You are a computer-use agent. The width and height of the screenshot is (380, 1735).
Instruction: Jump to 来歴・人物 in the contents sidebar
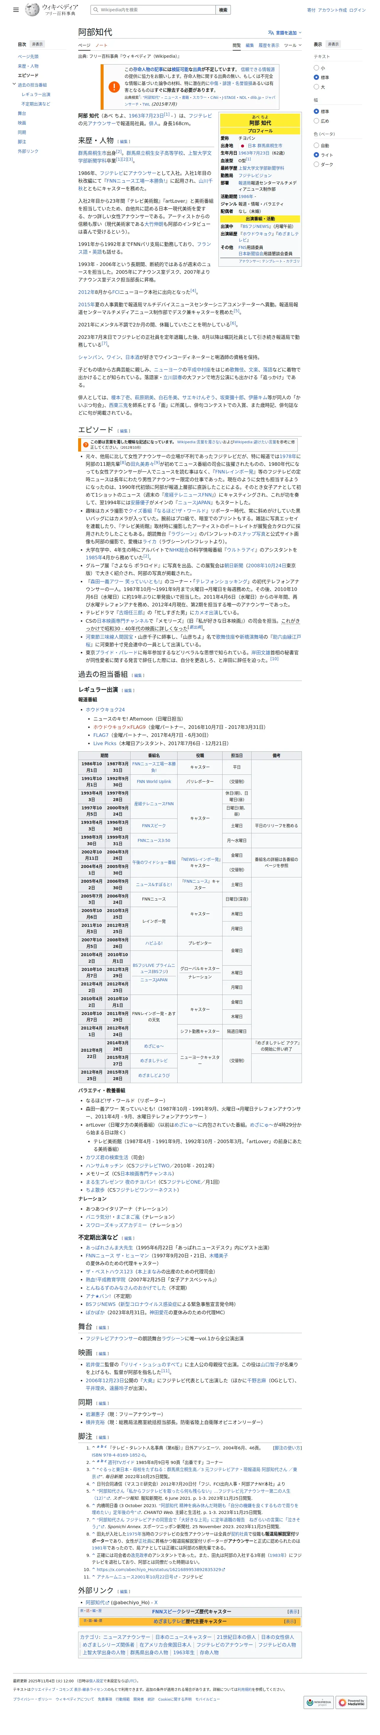(x=28, y=66)
